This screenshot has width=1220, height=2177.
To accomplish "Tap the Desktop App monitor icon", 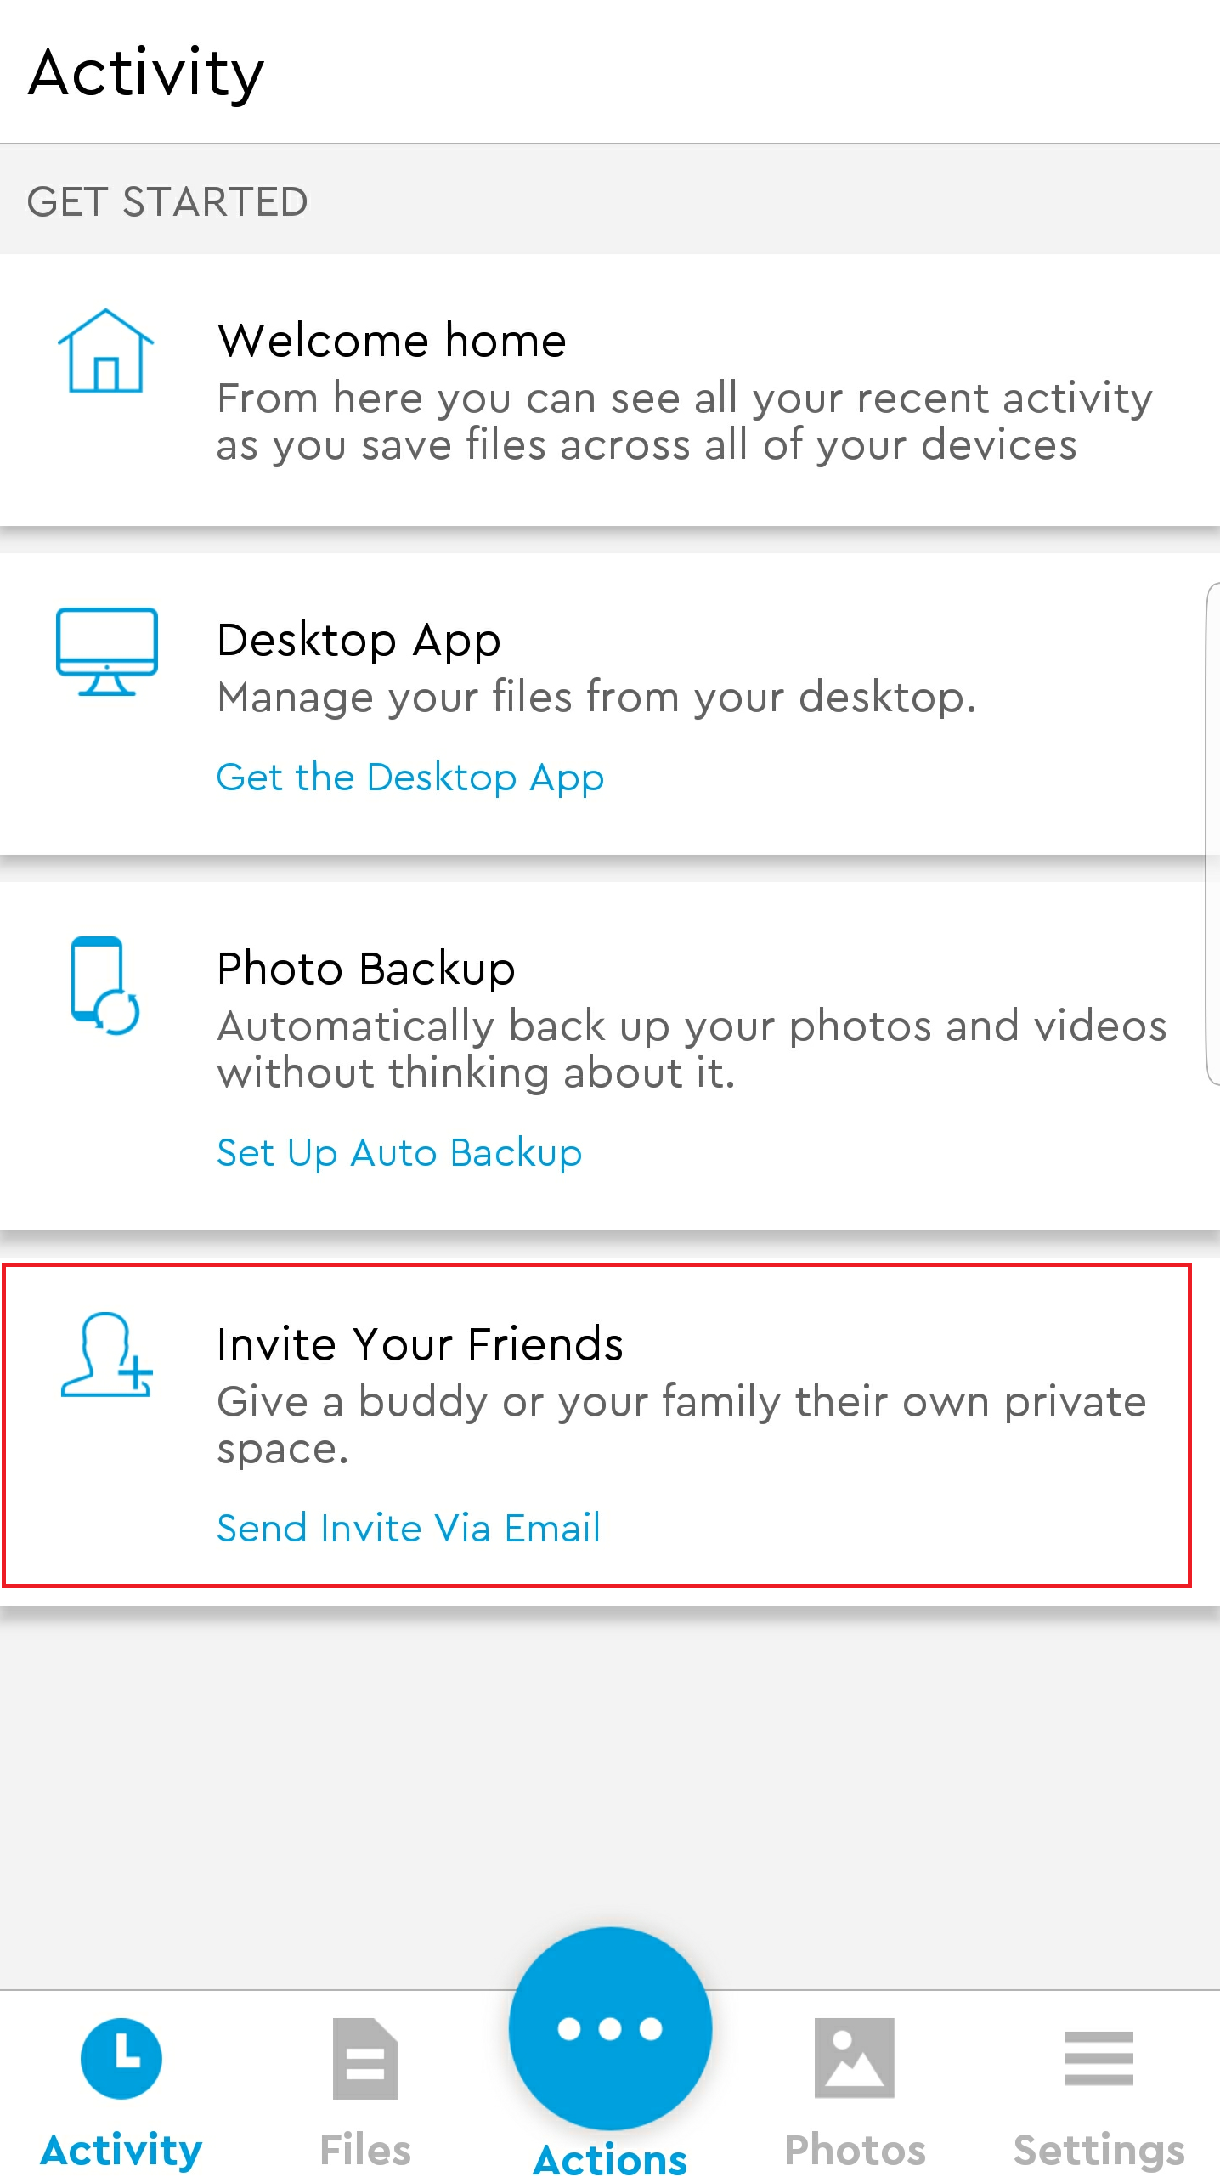I will [x=106, y=652].
